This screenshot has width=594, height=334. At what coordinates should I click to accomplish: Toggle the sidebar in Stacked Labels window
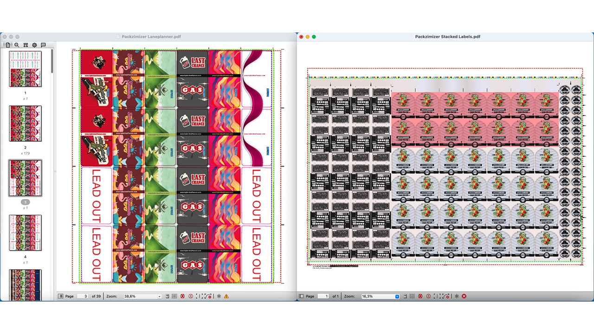[301, 296]
